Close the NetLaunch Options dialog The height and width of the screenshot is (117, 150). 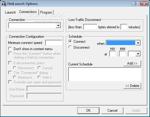(144, 4)
